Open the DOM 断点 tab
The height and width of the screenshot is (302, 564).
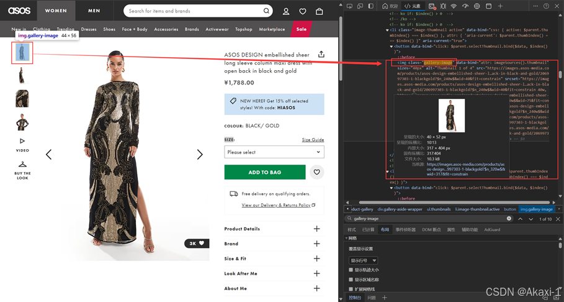point(431,229)
